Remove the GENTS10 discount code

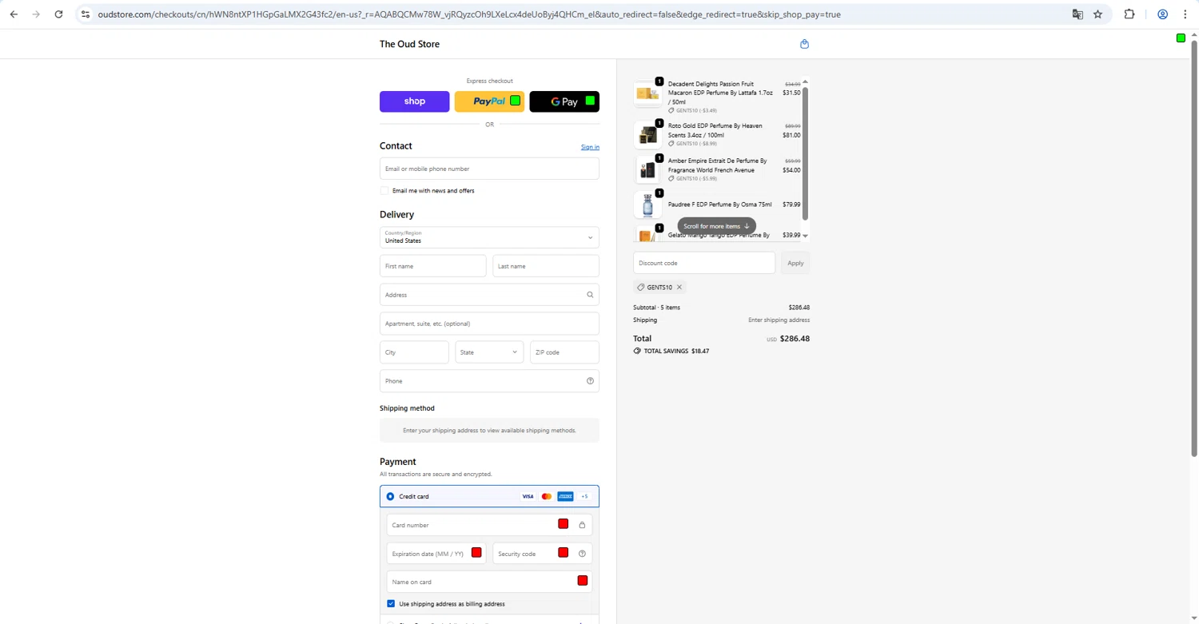point(679,287)
